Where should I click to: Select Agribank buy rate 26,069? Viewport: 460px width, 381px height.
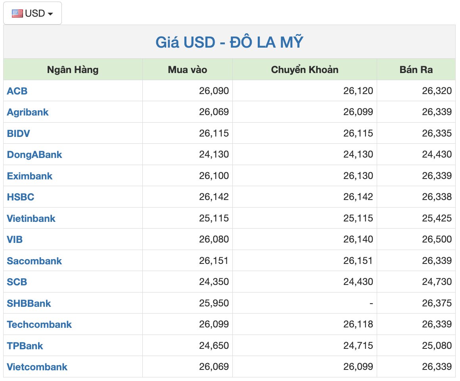(214, 112)
